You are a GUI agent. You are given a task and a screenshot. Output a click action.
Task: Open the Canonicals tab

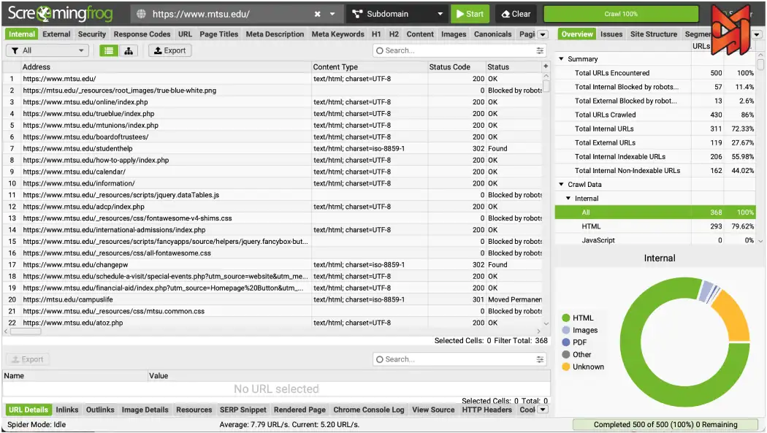click(492, 34)
